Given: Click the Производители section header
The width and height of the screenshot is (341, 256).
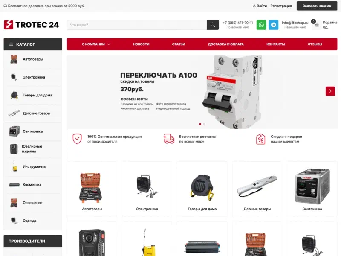Looking at the screenshot, I should click(33, 241).
